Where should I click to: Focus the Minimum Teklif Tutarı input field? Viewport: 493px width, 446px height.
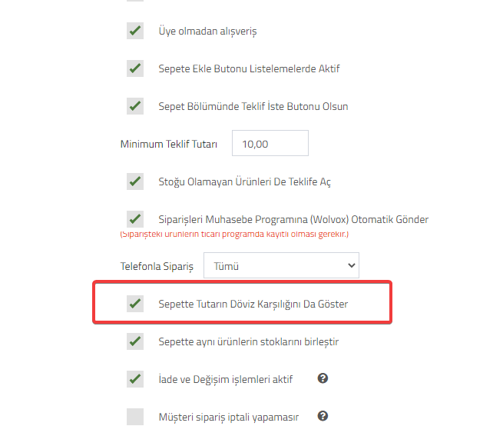[270, 143]
